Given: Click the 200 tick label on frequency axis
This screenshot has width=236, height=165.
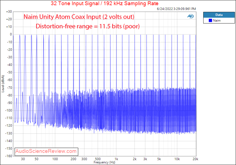Looking at the screenshot, I should pos(73,159).
